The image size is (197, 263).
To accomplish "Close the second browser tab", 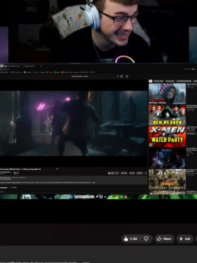I will point(41,66).
